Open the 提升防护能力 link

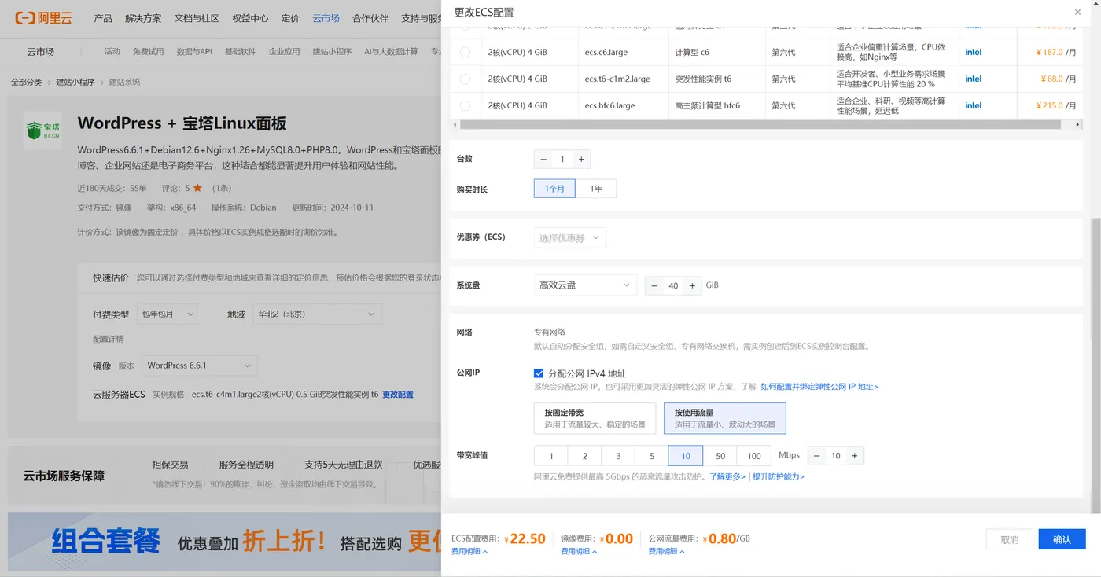click(779, 476)
